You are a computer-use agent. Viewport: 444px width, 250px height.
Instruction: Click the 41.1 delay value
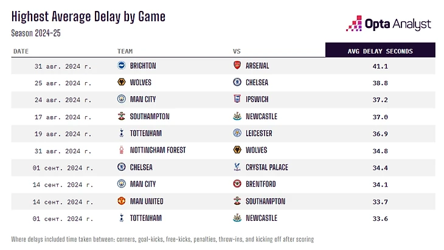tap(380, 66)
